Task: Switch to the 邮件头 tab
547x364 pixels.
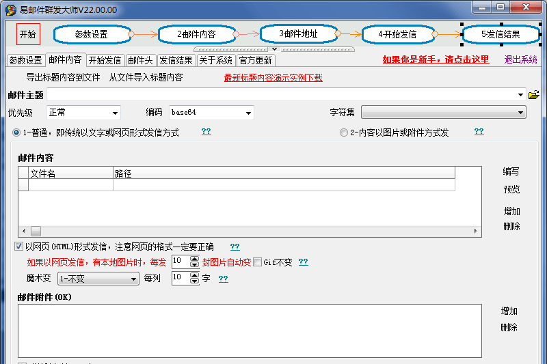Action: tap(140, 60)
